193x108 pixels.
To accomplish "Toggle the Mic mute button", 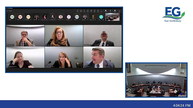I will 110,11.
